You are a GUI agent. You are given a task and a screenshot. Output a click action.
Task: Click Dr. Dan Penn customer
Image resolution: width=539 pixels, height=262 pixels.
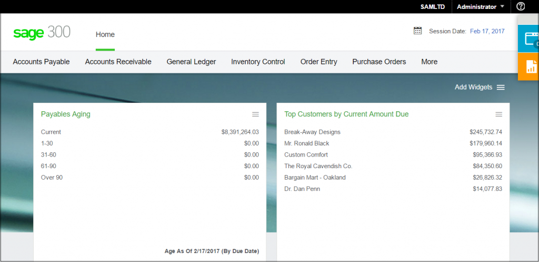point(302,189)
